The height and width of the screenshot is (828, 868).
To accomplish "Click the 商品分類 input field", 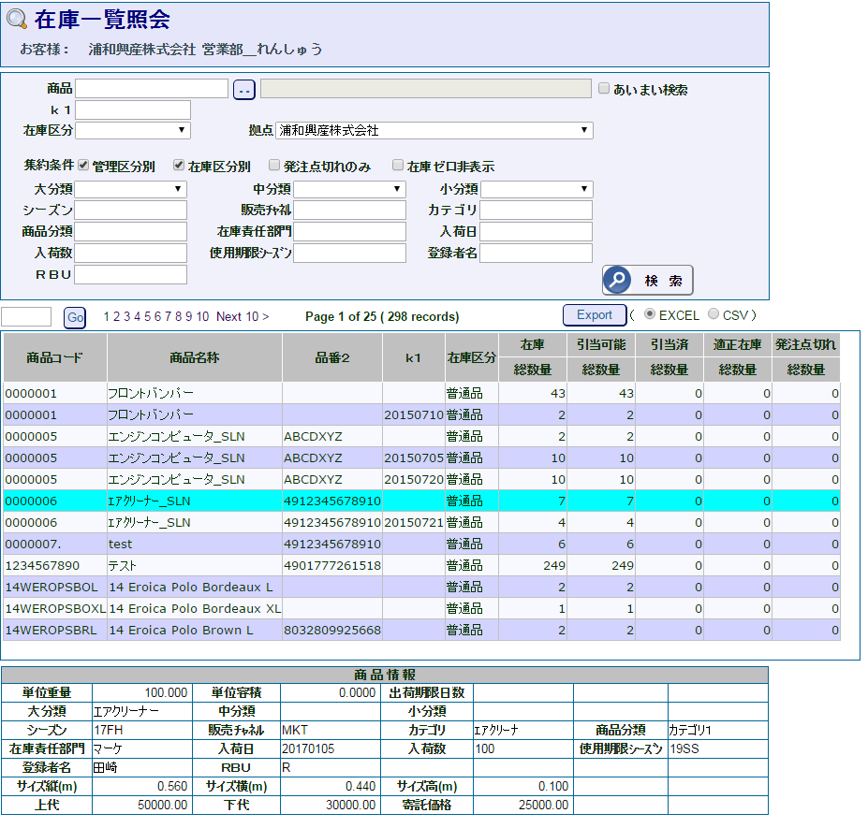I will coord(131,232).
